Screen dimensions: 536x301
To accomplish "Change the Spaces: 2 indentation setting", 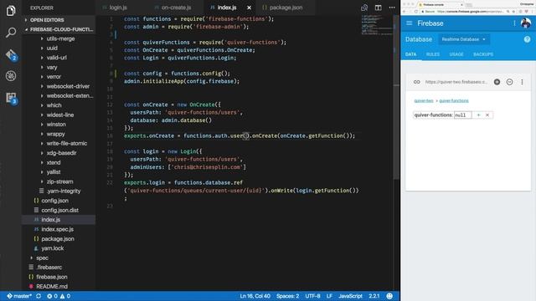I will (287, 296).
